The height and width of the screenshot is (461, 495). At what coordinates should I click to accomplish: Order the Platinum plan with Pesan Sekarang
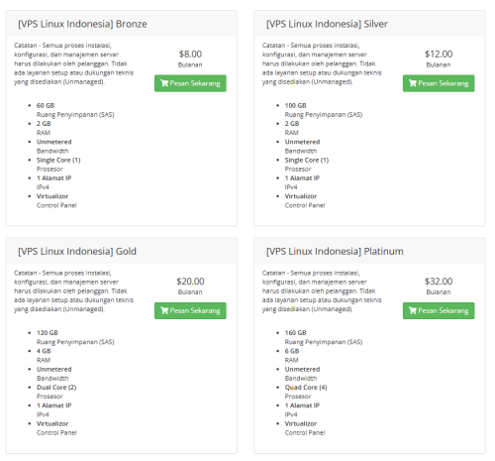coord(439,310)
